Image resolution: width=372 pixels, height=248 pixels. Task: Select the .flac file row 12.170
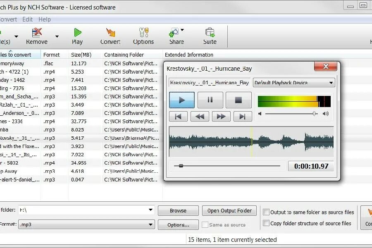point(81,63)
